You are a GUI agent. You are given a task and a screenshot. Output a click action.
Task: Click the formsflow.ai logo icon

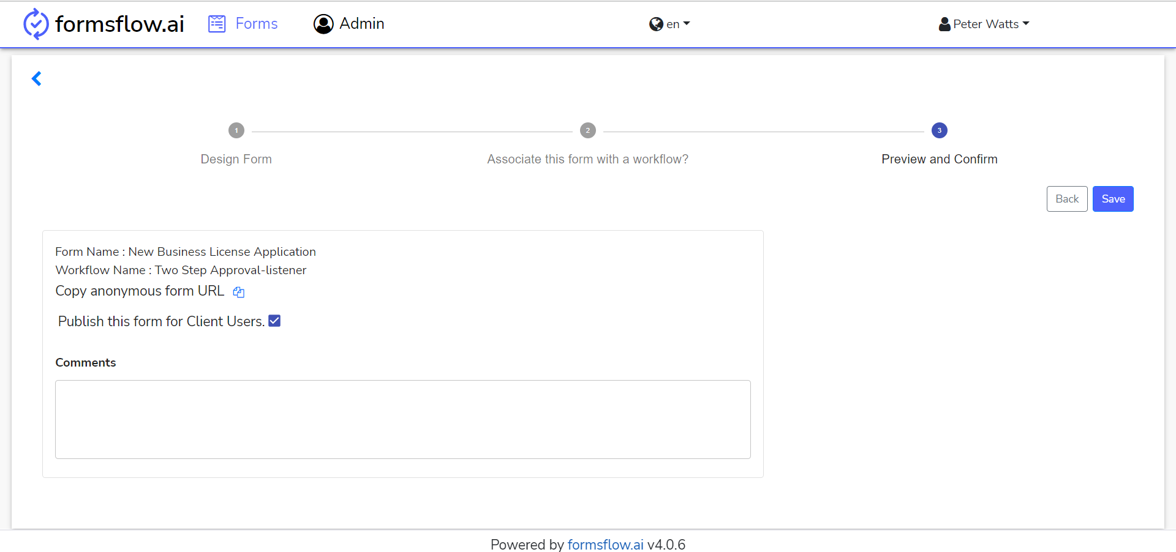point(36,24)
